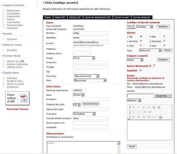Click the printer icon next to Imprimir

(141, 70)
